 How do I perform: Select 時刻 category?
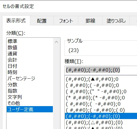[30, 72]
